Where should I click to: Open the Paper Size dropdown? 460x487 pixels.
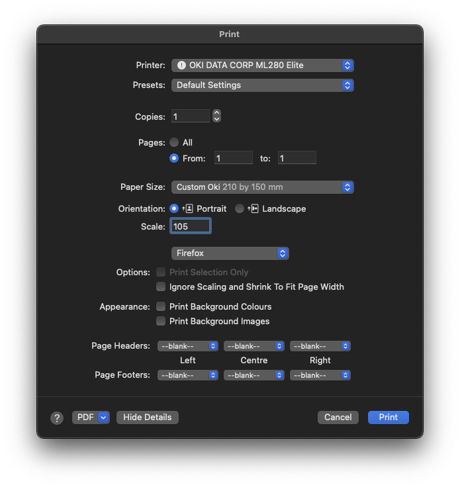(263, 187)
